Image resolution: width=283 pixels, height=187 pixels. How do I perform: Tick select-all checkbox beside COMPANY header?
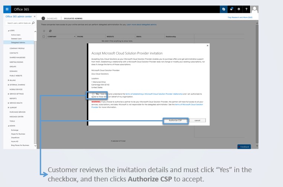click(44, 36)
